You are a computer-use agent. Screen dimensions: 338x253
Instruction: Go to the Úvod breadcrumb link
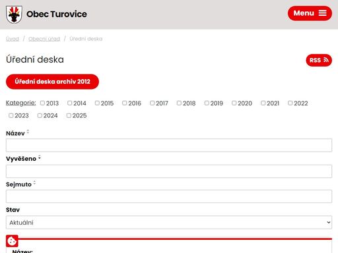tap(13, 39)
